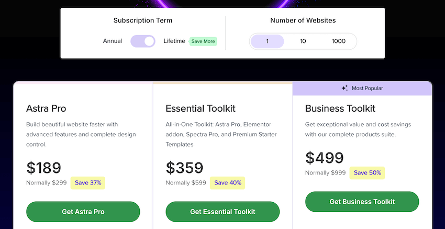Click the Save 50% badge
This screenshot has height=229, width=445.
tap(368, 173)
